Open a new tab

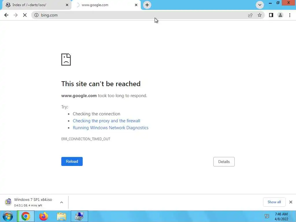point(147,5)
